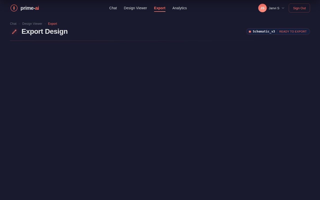Viewport: 320px width, 200px height.
Task: Toggle the Schematic_v3 export readiness badge
Action: (x=278, y=31)
